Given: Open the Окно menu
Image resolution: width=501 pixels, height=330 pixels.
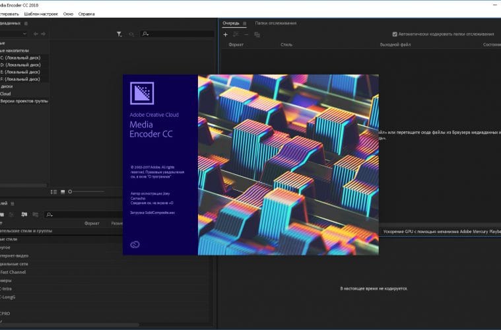Looking at the screenshot, I should (x=68, y=13).
